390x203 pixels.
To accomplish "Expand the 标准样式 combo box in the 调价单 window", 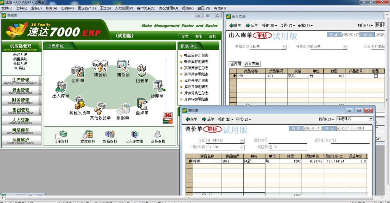I will (371, 119).
